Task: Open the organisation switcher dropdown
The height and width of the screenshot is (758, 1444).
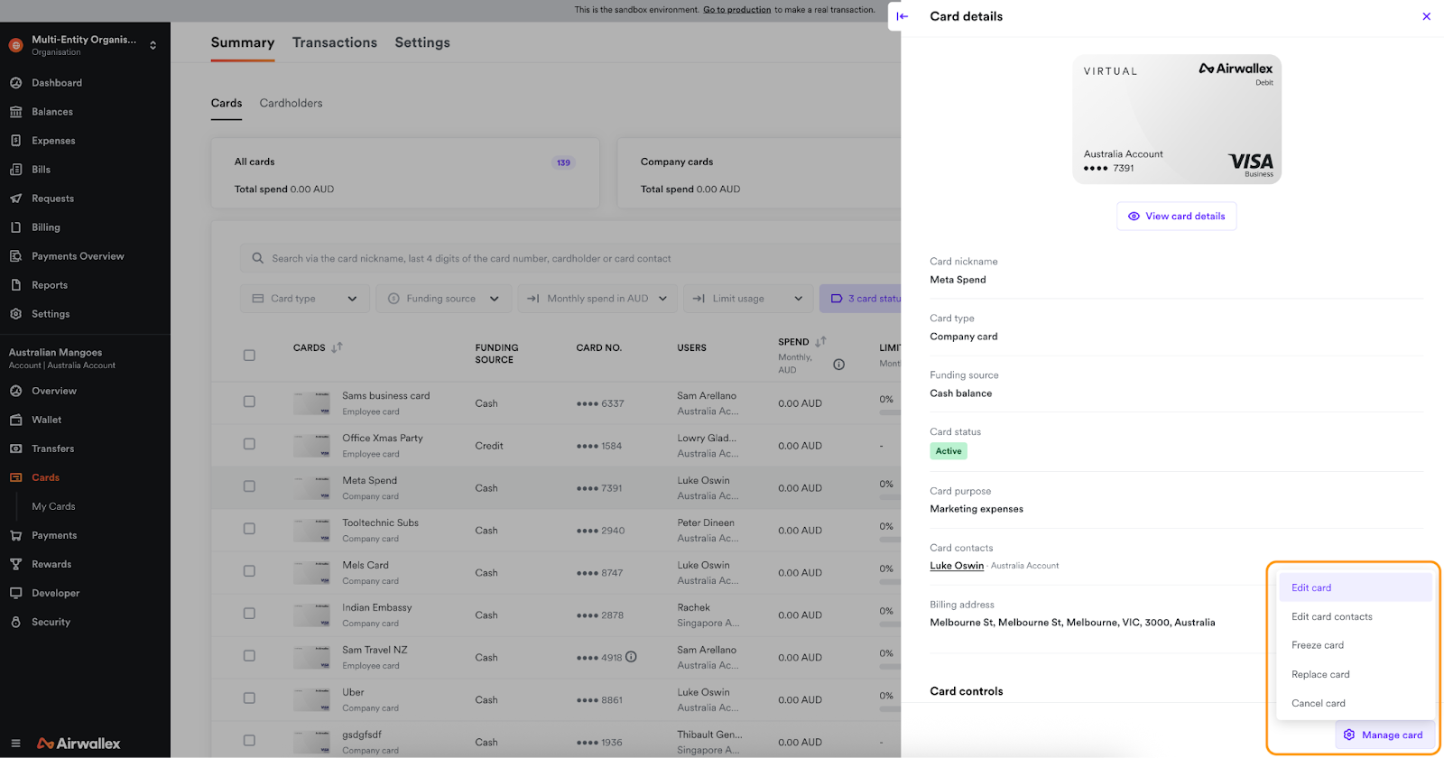Action: (153, 45)
